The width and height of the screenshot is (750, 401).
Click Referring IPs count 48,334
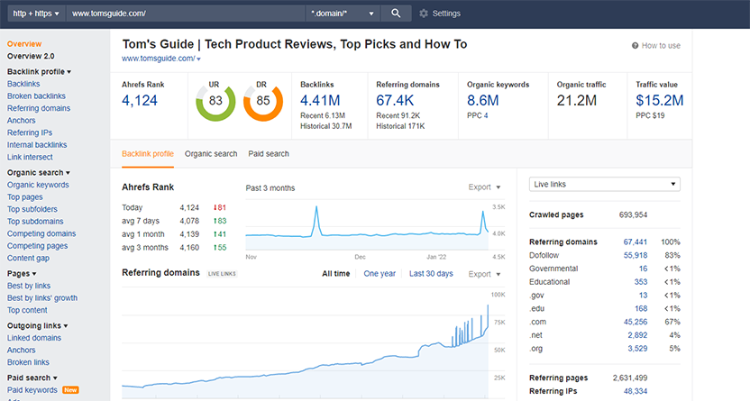click(636, 391)
